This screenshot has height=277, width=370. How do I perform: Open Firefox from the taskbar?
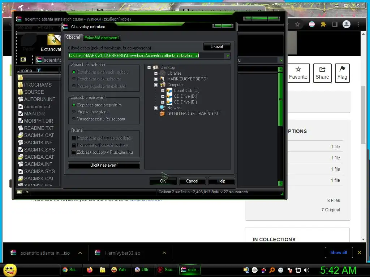(x=90, y=270)
